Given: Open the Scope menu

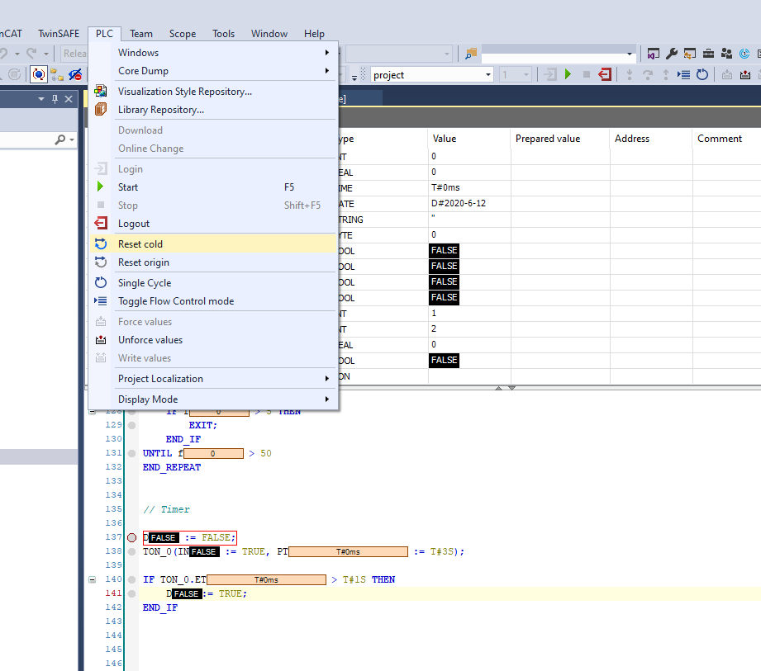Looking at the screenshot, I should coord(183,34).
